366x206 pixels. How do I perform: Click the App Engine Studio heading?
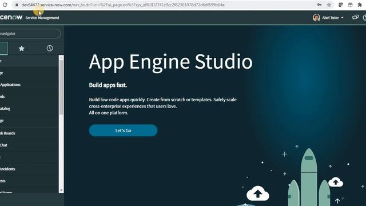(x=170, y=62)
